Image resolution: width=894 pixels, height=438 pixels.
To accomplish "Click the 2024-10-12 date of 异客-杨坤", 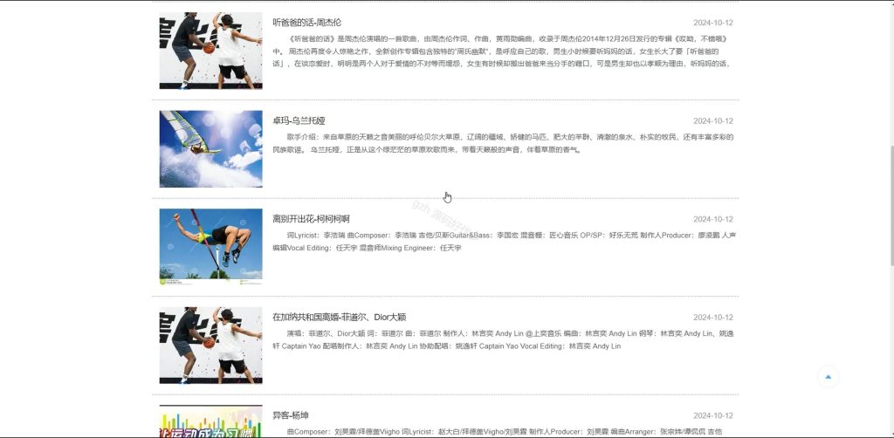I will point(713,415).
